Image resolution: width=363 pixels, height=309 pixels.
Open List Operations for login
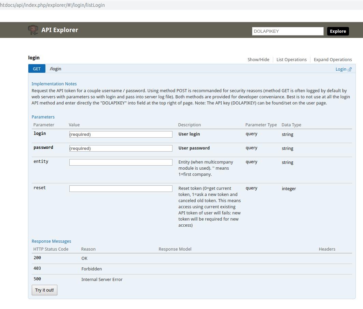[x=291, y=59]
